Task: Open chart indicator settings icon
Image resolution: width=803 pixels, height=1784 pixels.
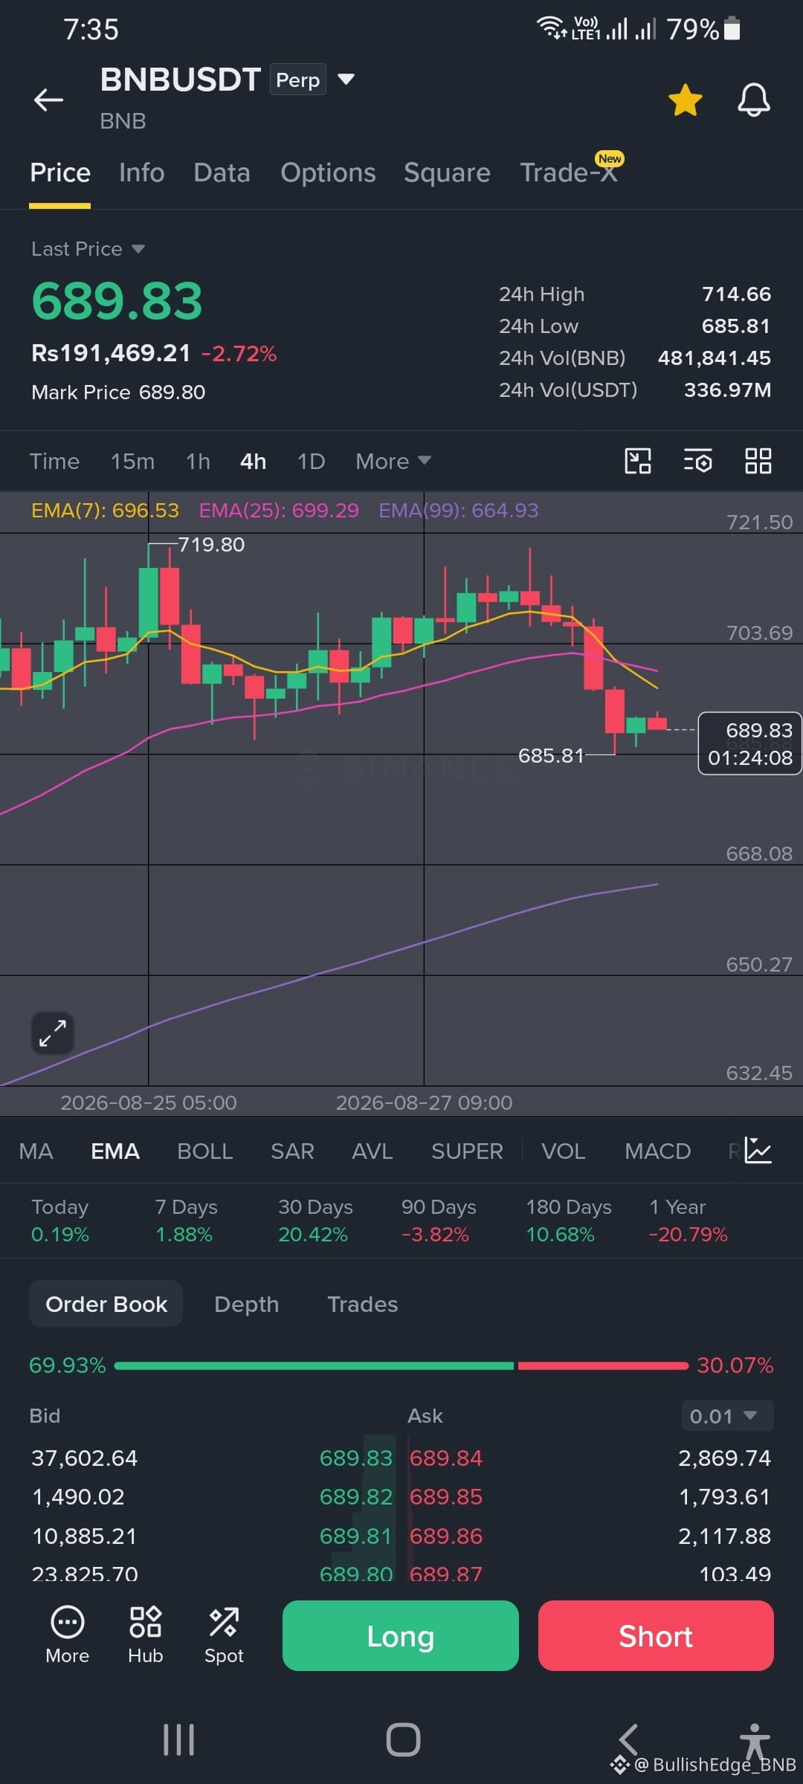Action: click(697, 461)
